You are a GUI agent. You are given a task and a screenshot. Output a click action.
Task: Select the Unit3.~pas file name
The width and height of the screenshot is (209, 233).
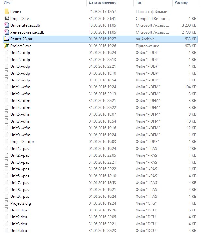20,162
